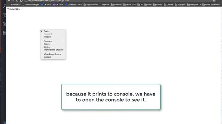Click the 'This is JS file' page text
The width and height of the screenshot is (222, 124).
coord(14,9)
